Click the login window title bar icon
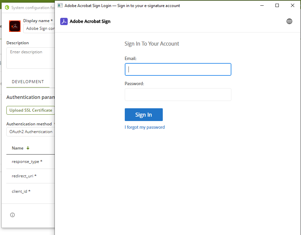 60,5
